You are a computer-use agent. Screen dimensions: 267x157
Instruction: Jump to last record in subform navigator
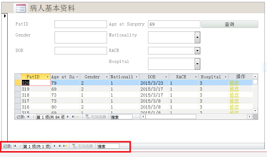tap(73, 117)
